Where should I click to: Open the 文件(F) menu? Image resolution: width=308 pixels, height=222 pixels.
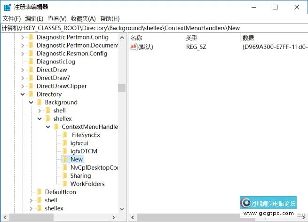coord(12,19)
